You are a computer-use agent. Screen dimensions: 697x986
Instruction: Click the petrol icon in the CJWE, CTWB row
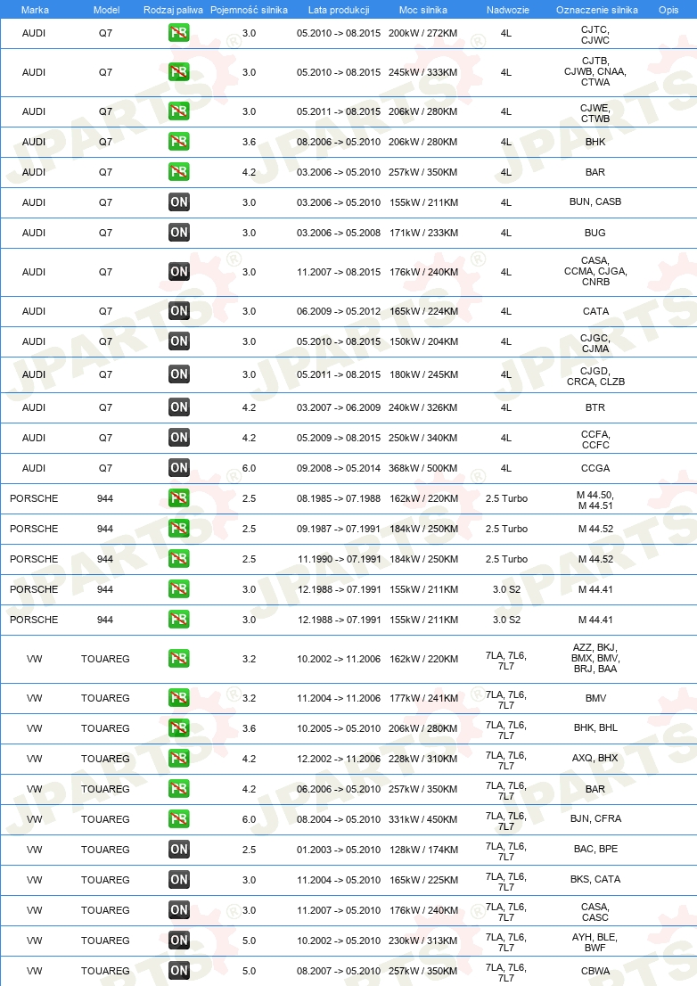click(x=179, y=111)
